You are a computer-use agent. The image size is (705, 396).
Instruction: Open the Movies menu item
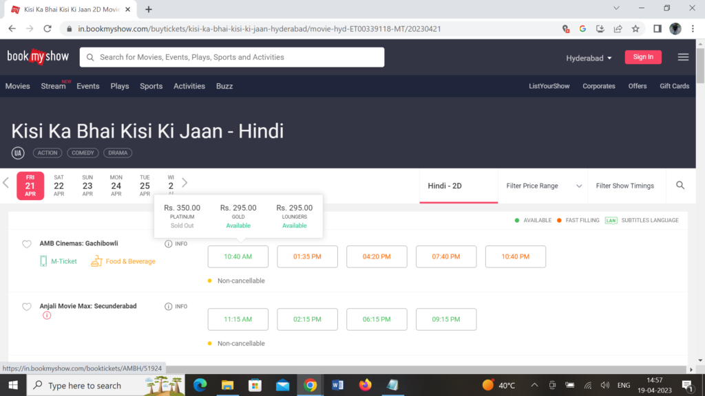pos(18,86)
